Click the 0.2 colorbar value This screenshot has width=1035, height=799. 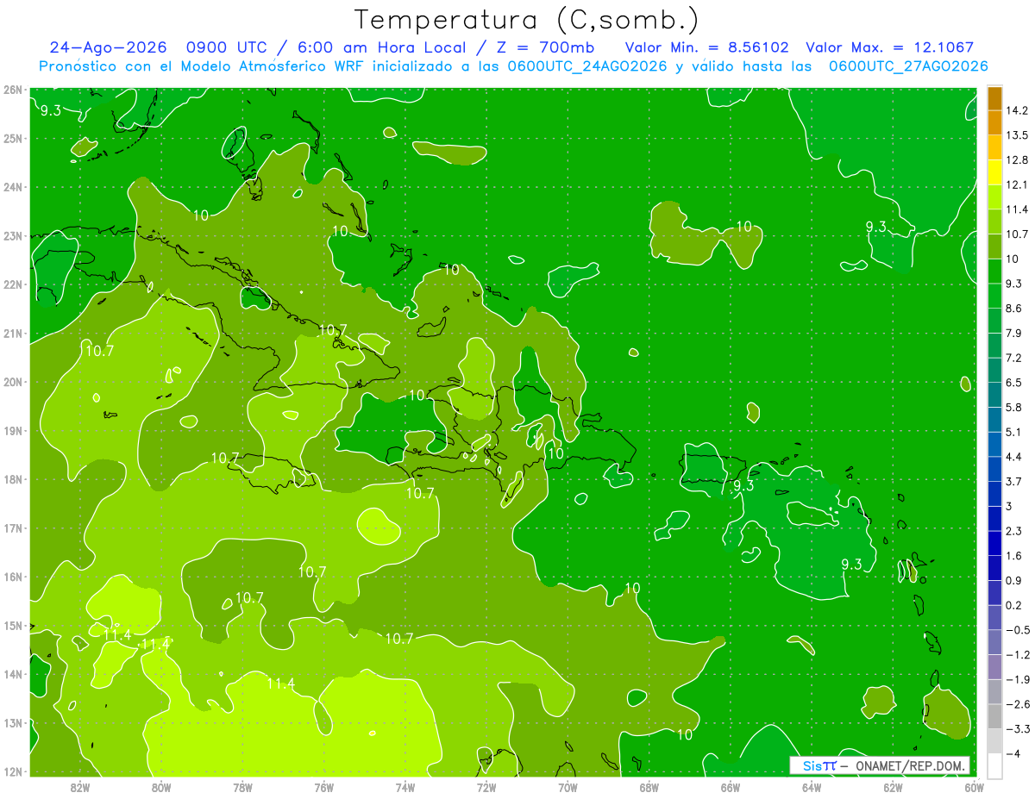pyautogui.click(x=1014, y=605)
